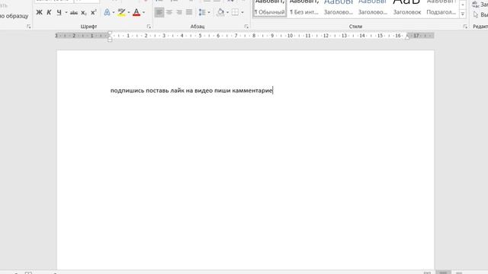Open Шрифт dialog launcher
The image size is (488, 274).
[x=149, y=27]
